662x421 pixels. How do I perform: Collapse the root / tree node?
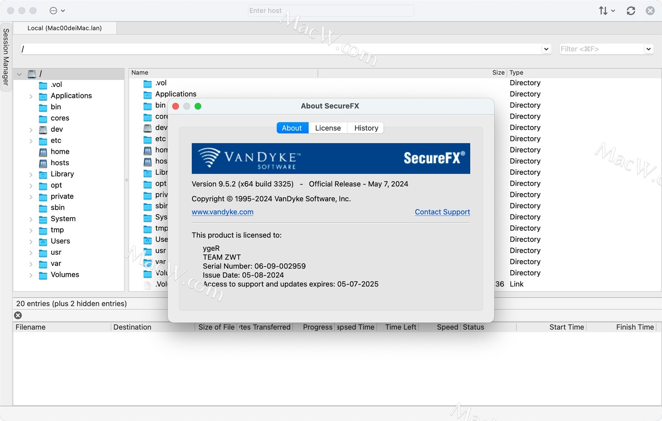19,74
